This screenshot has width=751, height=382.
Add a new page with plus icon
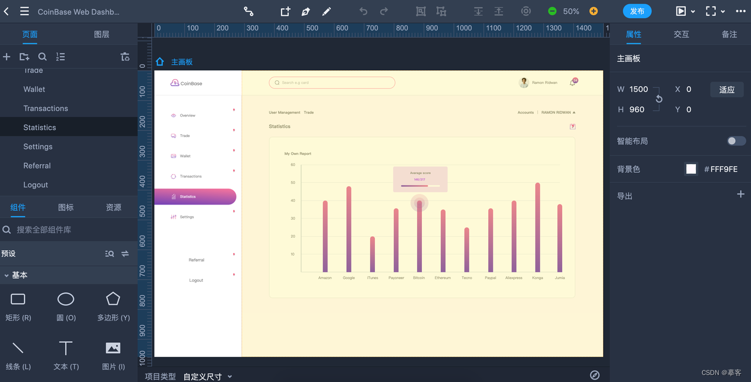coord(7,57)
